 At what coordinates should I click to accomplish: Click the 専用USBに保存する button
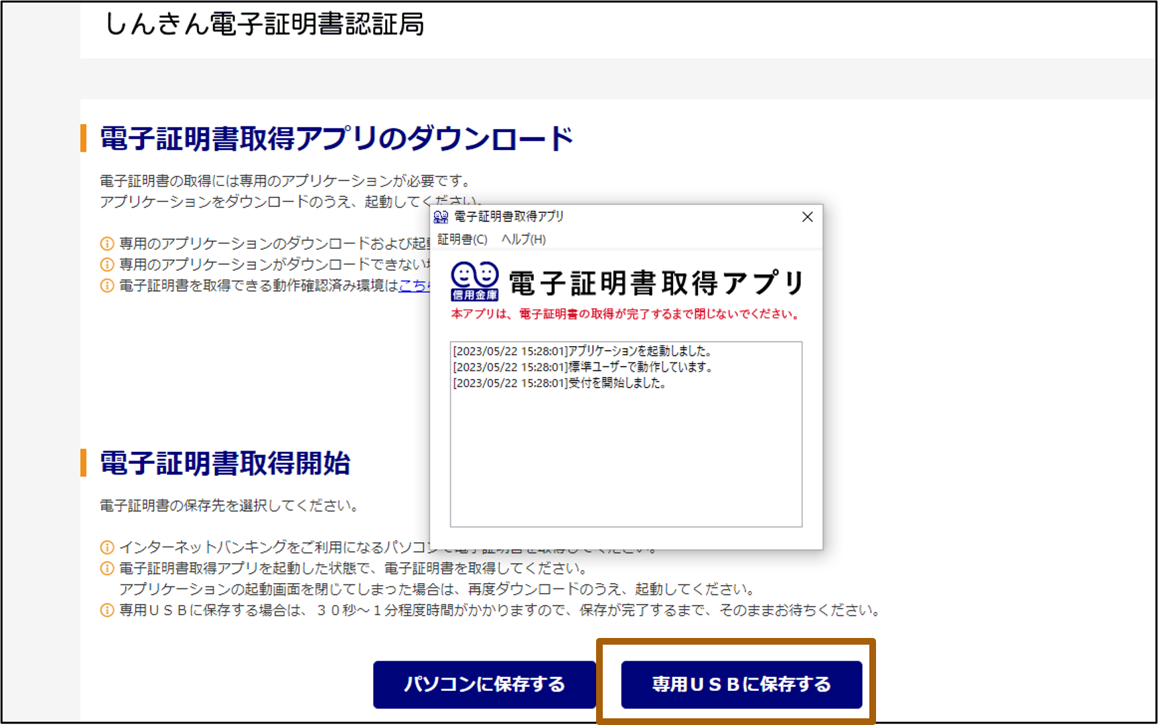(x=741, y=684)
